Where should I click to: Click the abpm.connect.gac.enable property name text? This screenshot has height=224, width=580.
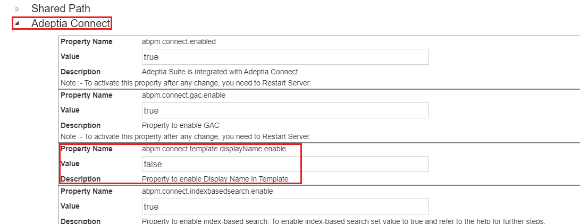pyautogui.click(x=184, y=96)
